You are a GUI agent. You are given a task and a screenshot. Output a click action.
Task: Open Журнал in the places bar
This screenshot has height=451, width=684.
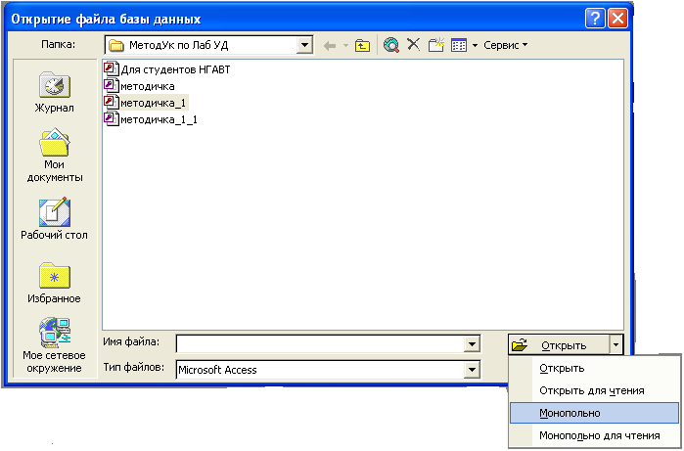55,93
